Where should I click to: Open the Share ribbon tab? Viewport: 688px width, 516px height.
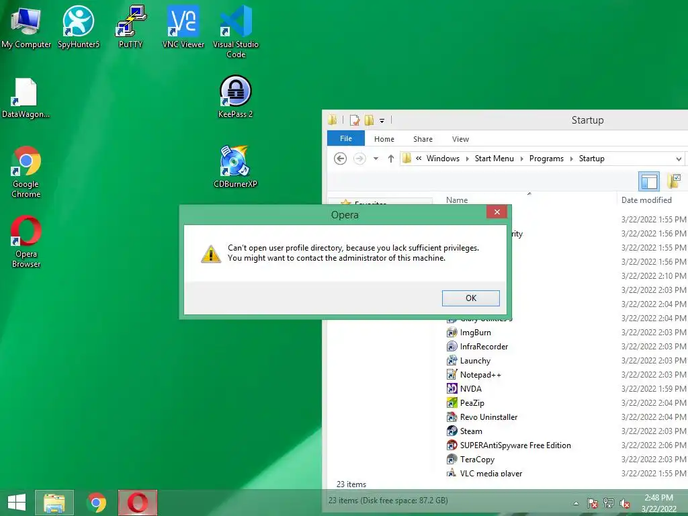(x=423, y=139)
